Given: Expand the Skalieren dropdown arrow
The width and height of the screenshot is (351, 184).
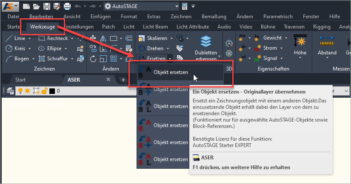Looking at the screenshot, I should point(171,38).
